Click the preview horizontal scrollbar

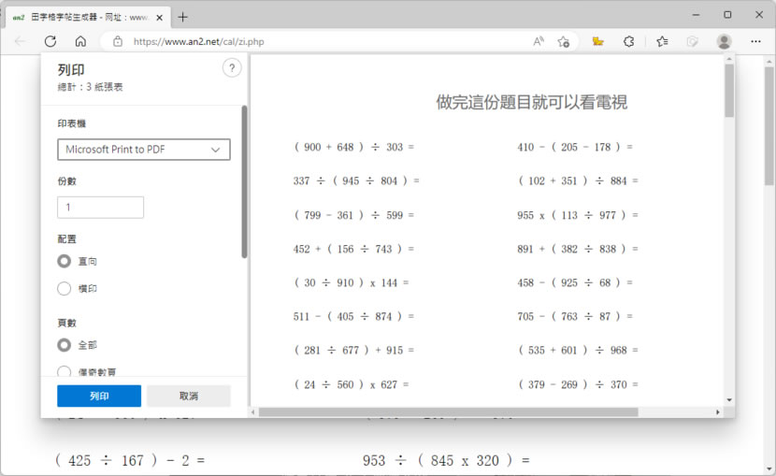coord(449,411)
